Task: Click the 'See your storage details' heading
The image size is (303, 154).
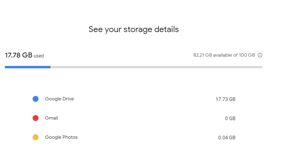Action: click(x=134, y=29)
